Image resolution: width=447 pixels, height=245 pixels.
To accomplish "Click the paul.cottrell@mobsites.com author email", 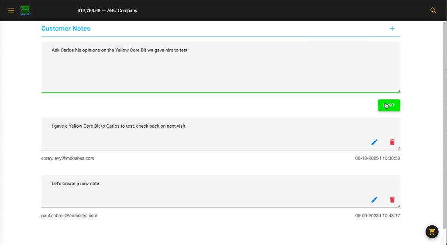I will point(69,216).
